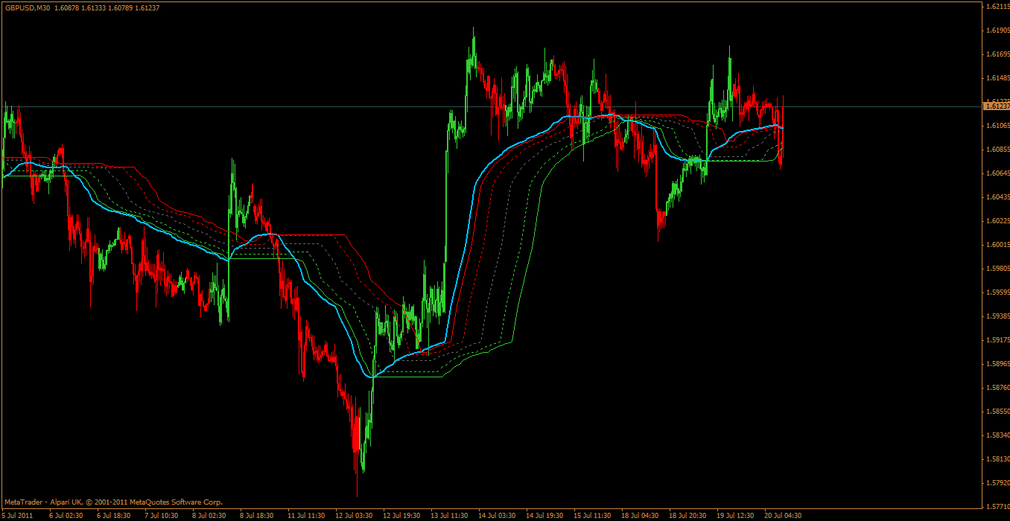
Task: Click the 12 Jul 19:30 time label
Action: (x=401, y=515)
